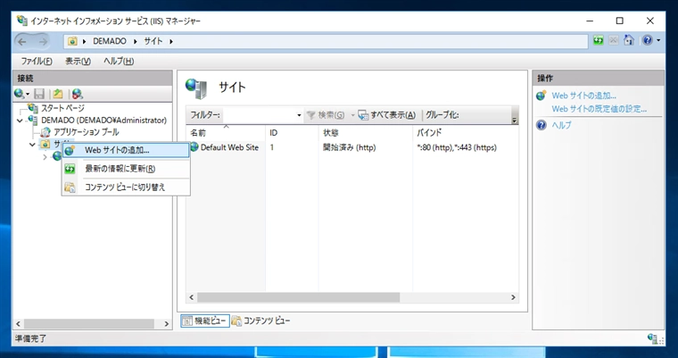678x358 pixels.
Task: Choose 最新の情報に更新 from the context menu
Action: [126, 169]
